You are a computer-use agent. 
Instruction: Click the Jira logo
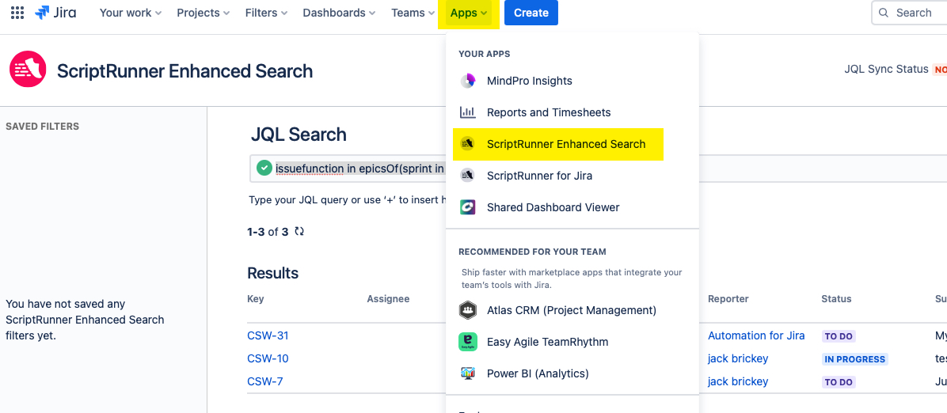[x=55, y=13]
